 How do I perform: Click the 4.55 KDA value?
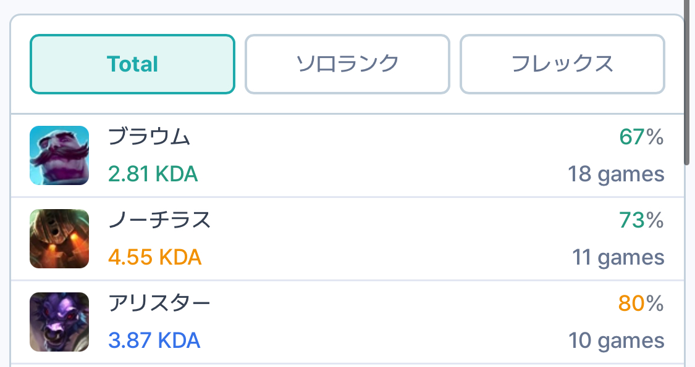tap(154, 257)
